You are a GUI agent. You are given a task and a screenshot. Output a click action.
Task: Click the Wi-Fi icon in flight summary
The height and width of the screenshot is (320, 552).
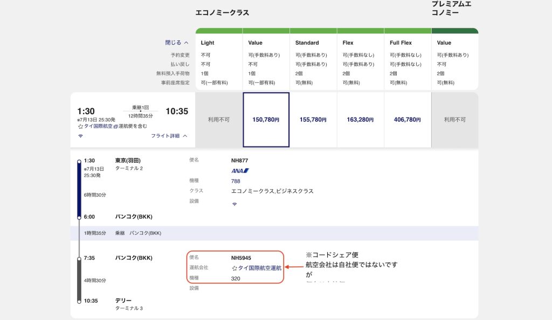coord(81,136)
